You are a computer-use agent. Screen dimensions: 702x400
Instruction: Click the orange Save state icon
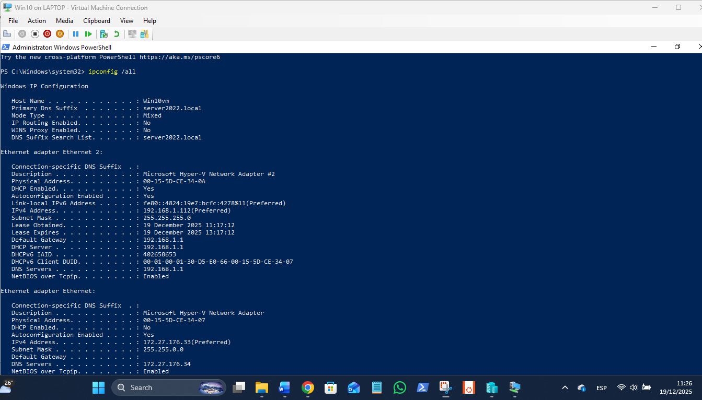click(60, 34)
